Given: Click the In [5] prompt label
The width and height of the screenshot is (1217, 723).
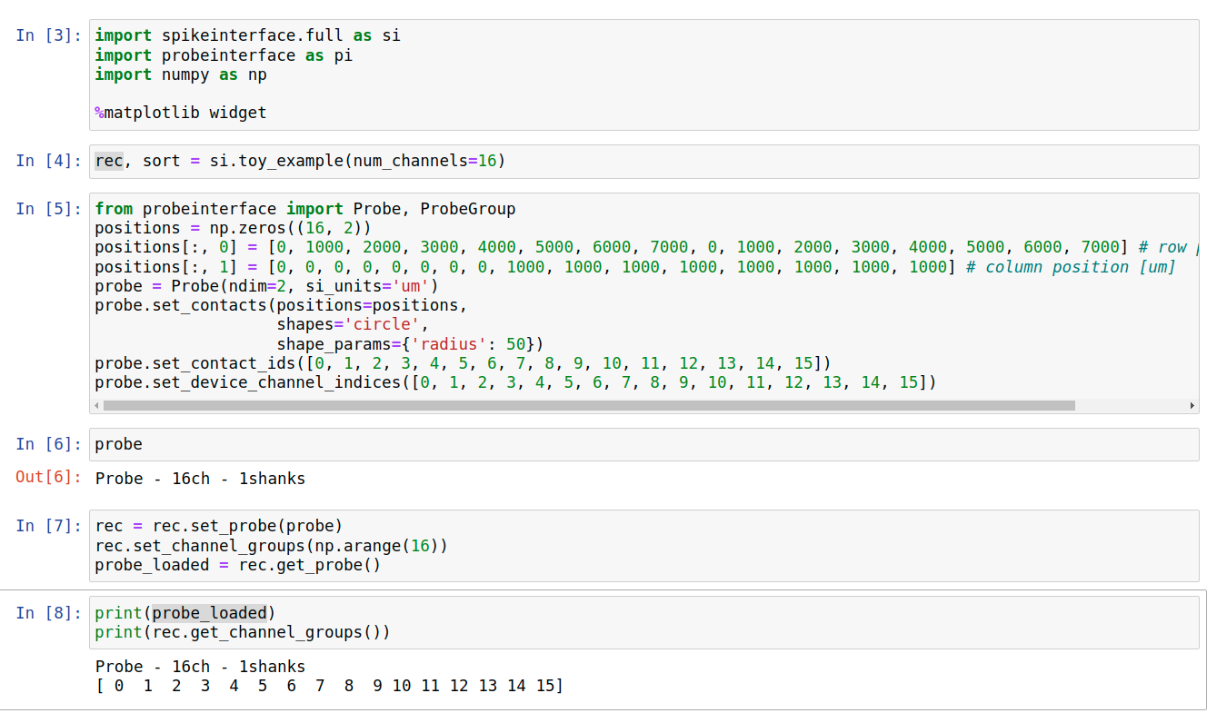Looking at the screenshot, I should coord(49,209).
